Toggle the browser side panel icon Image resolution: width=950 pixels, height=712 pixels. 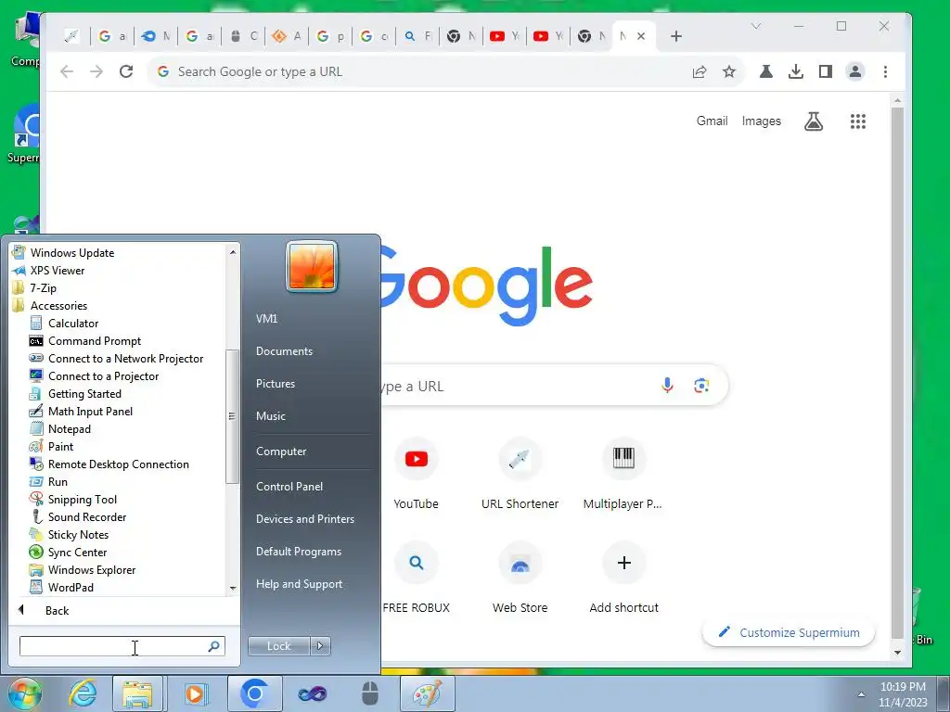tap(825, 71)
